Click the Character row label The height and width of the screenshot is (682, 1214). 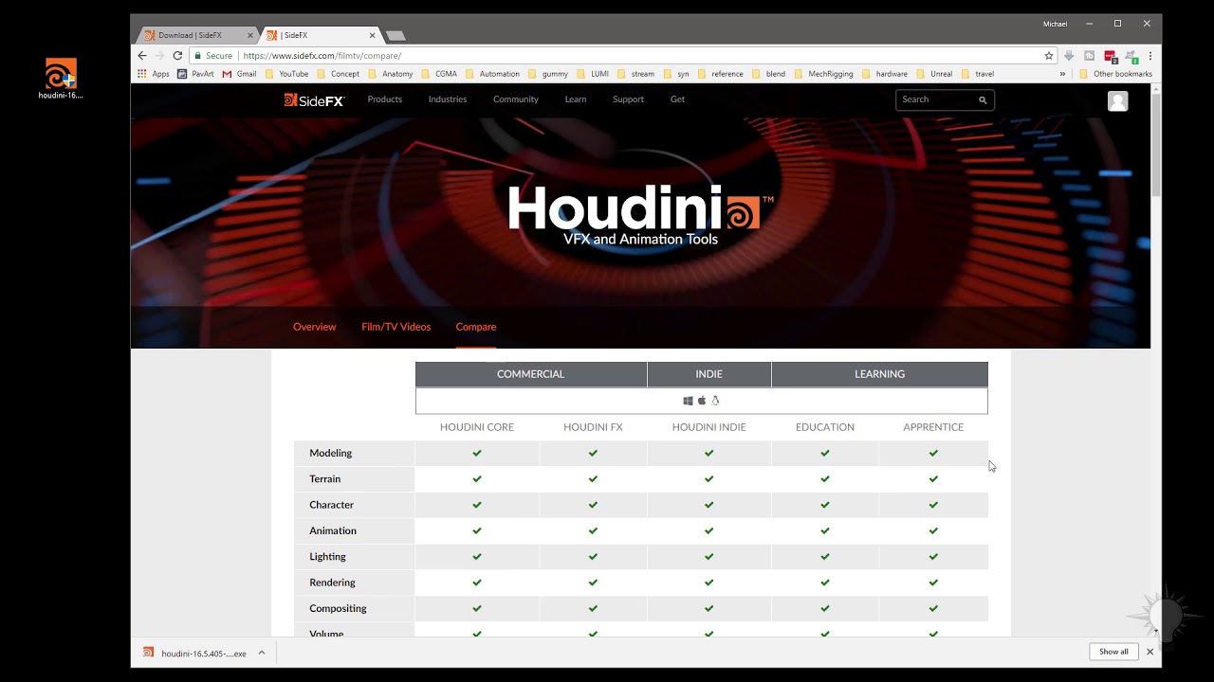pyautogui.click(x=332, y=505)
